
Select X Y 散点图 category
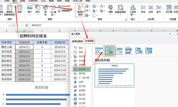(81, 78)
